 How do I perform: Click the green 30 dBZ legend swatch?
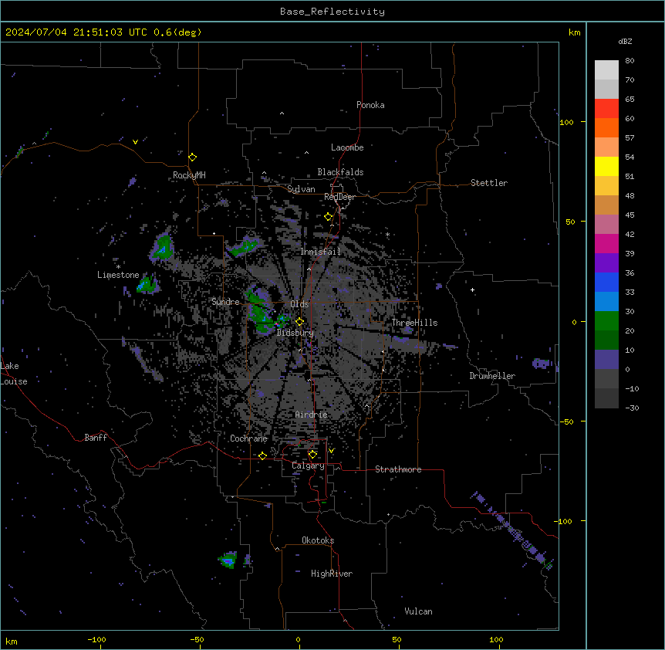[x=606, y=320]
